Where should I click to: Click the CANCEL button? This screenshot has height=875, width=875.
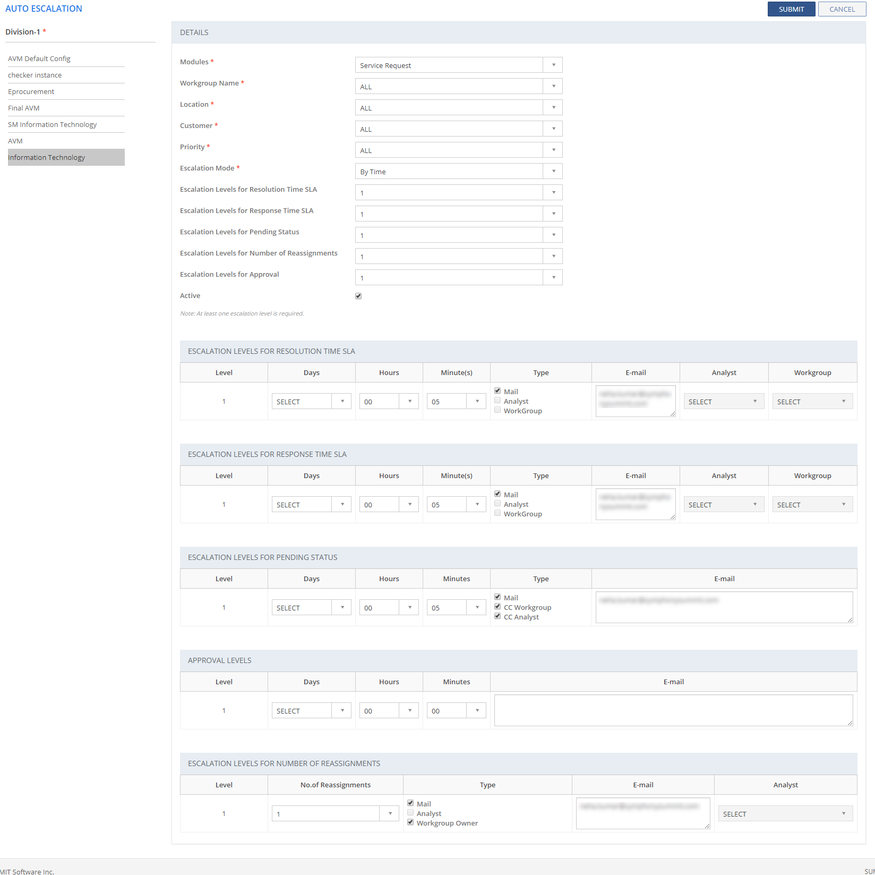pyautogui.click(x=842, y=9)
